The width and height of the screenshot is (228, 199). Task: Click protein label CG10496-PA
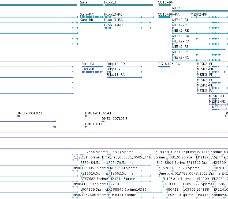point(169,64)
